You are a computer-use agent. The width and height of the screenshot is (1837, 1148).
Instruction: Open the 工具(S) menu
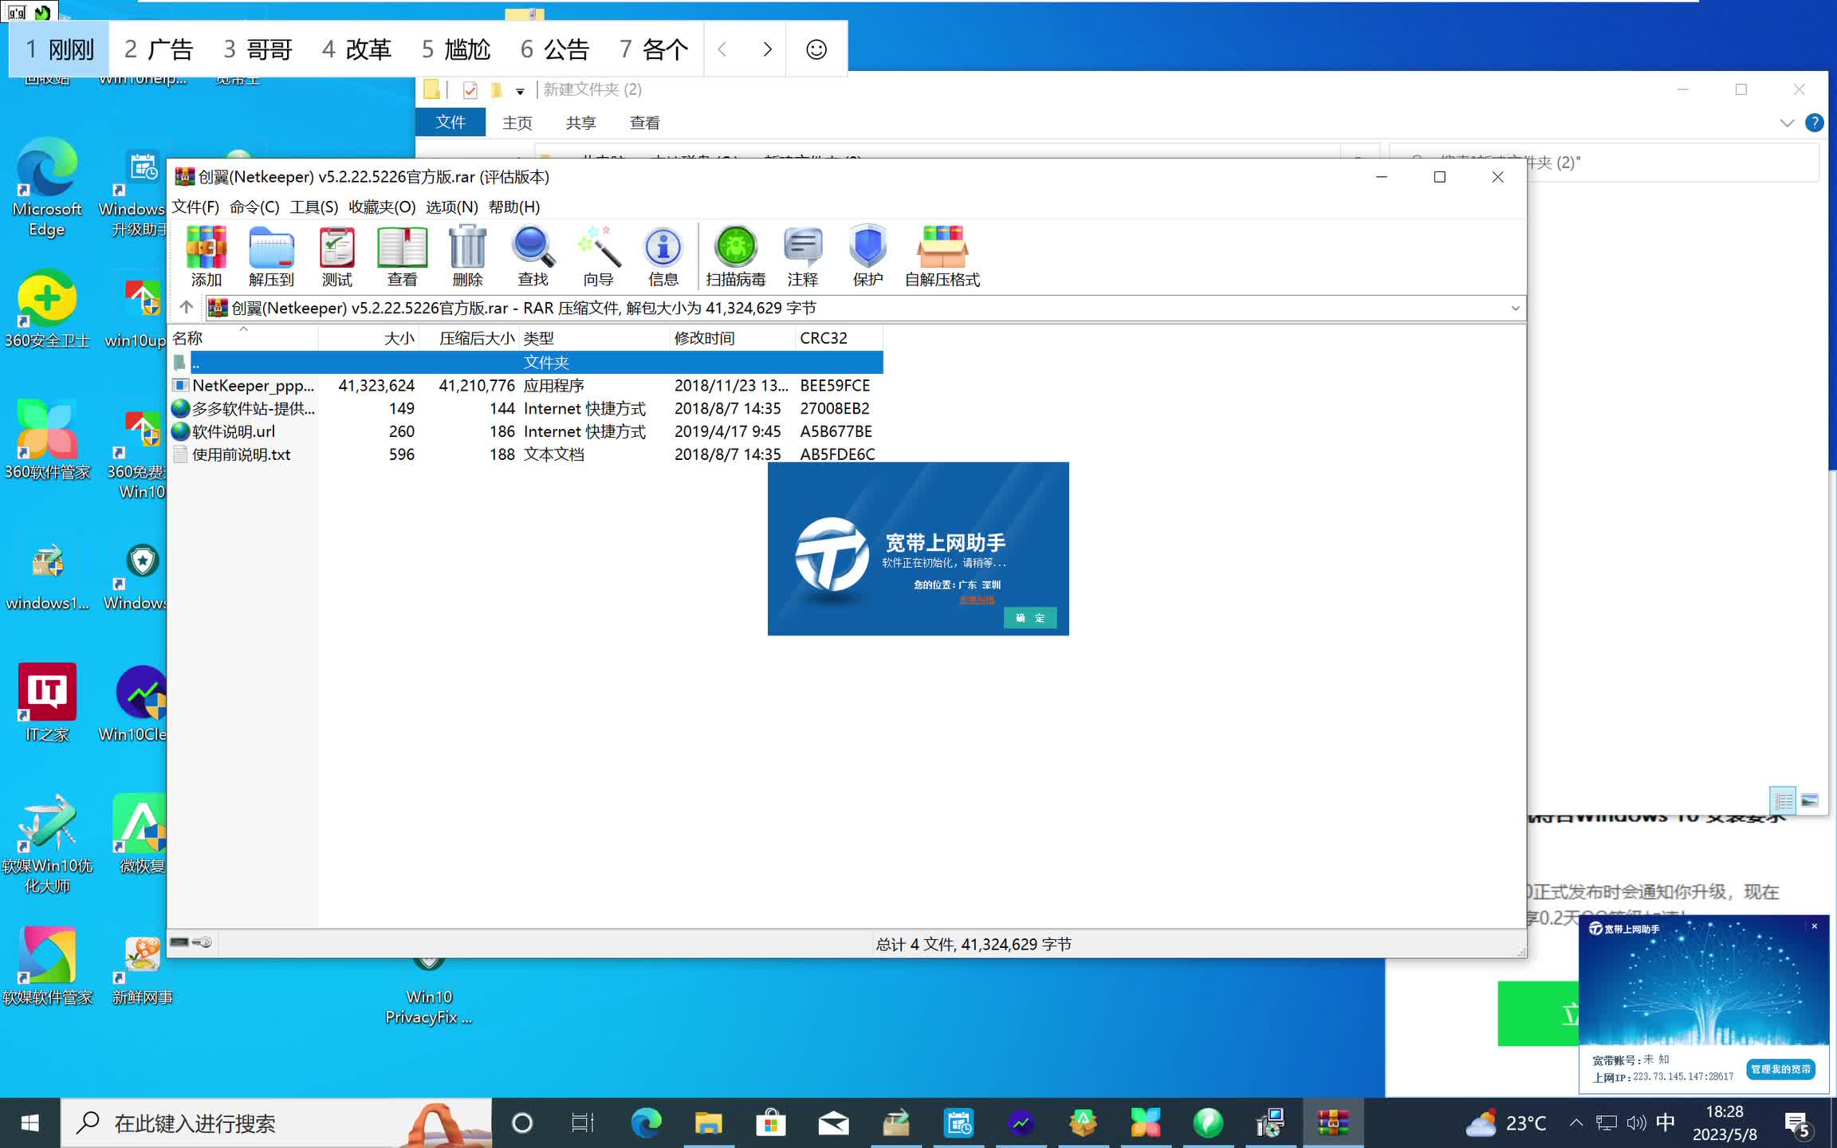tap(313, 207)
